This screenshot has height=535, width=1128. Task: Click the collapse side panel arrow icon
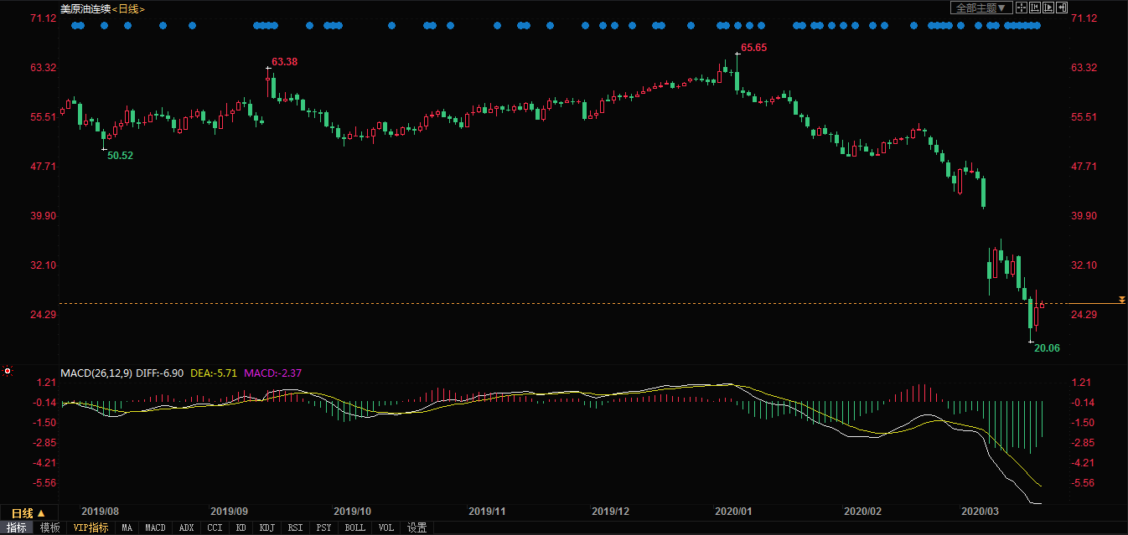[1061, 8]
